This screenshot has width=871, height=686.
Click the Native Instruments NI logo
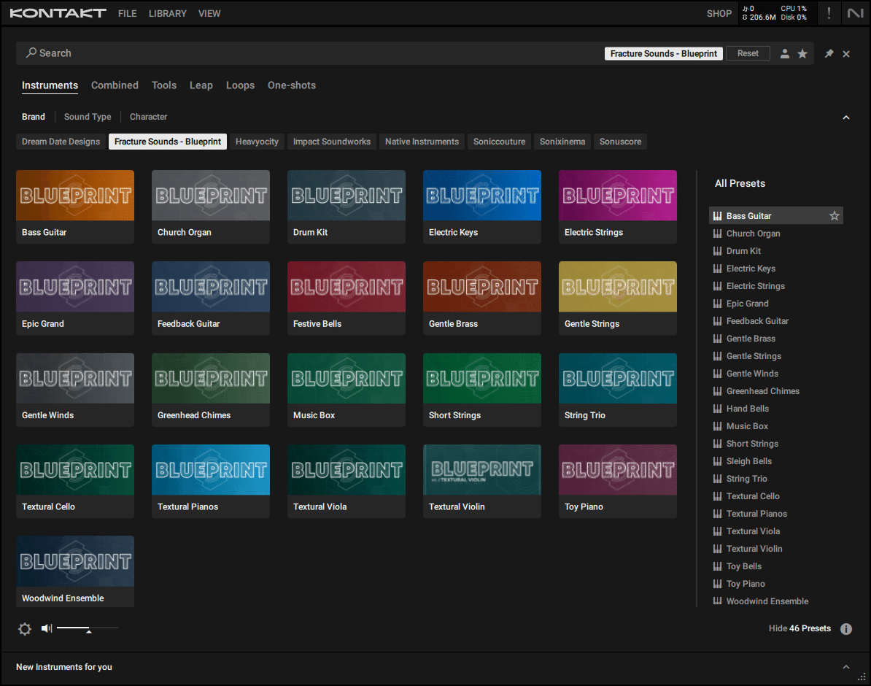pos(854,13)
